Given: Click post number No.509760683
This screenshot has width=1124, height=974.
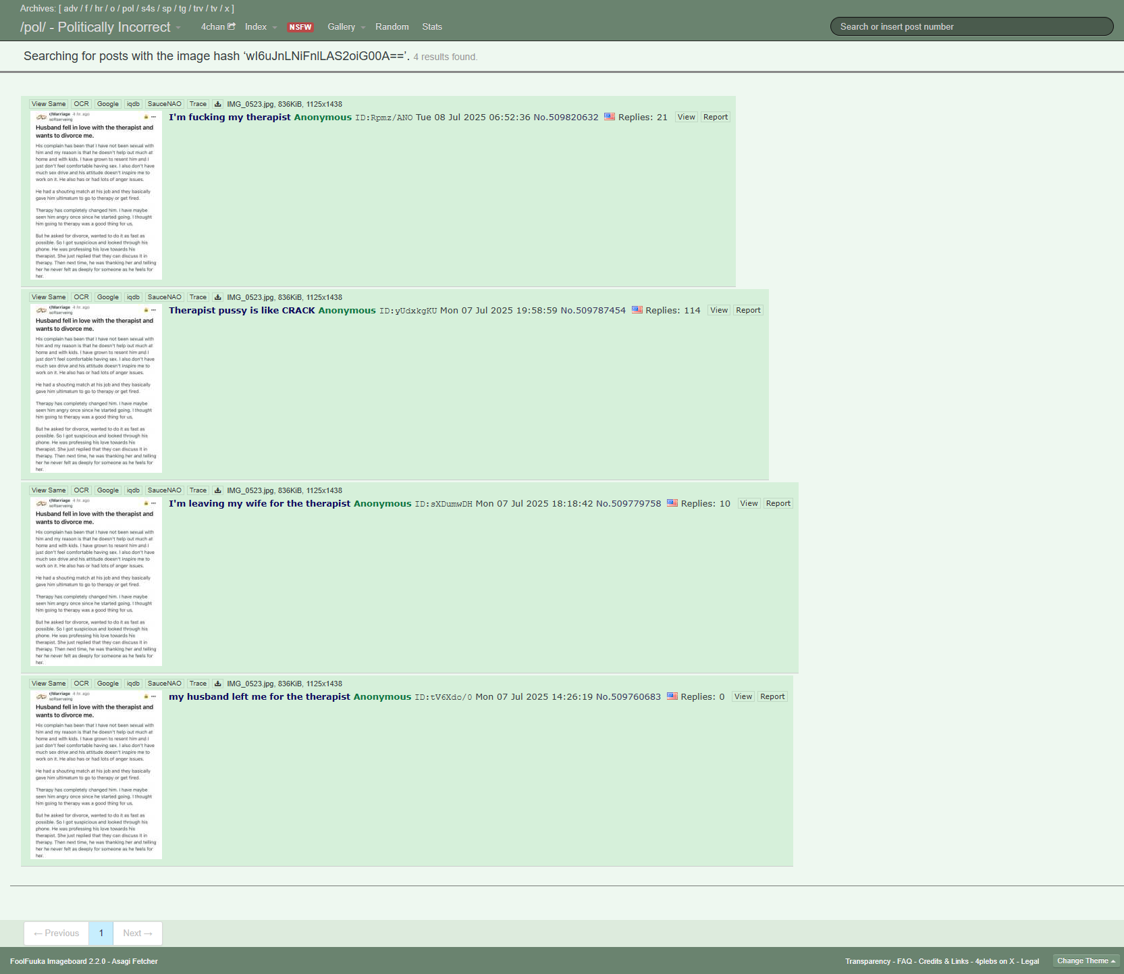Looking at the screenshot, I should [x=628, y=696].
